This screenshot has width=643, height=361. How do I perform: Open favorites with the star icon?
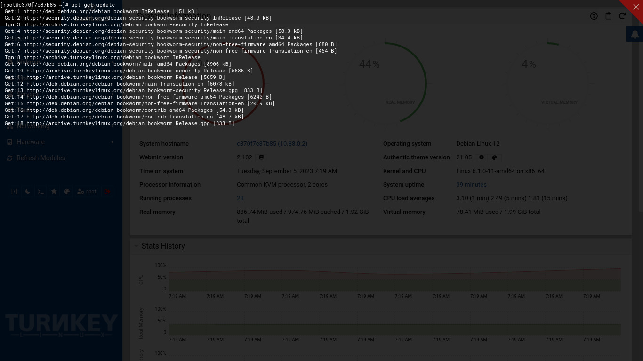[54, 191]
